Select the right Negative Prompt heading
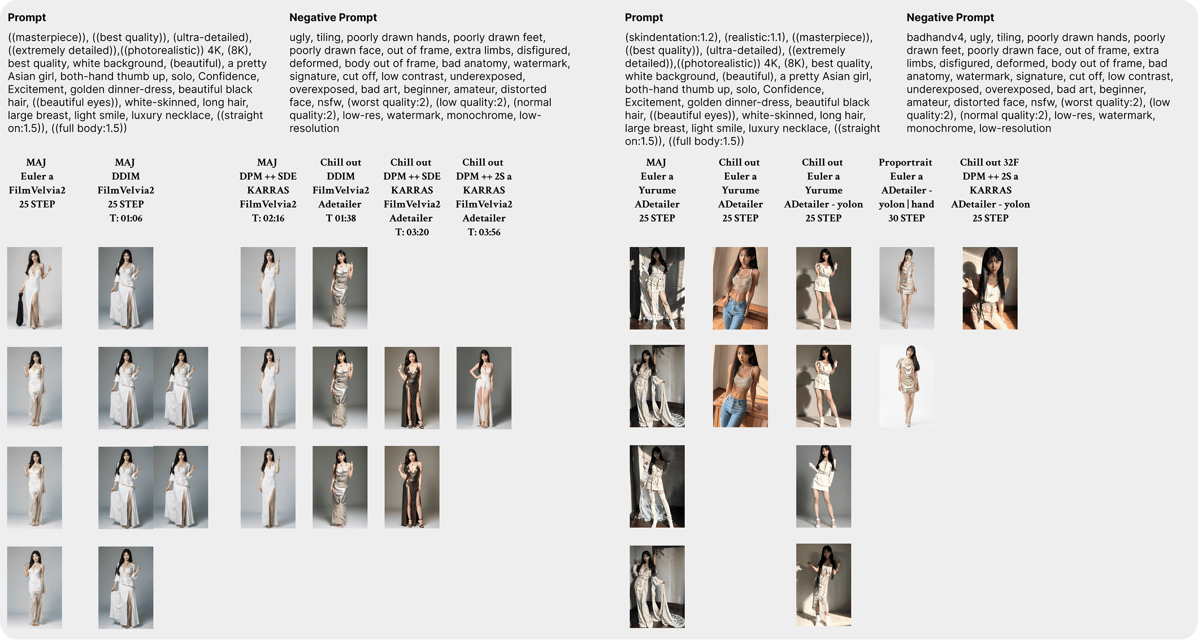The height and width of the screenshot is (640, 1198). click(x=950, y=17)
